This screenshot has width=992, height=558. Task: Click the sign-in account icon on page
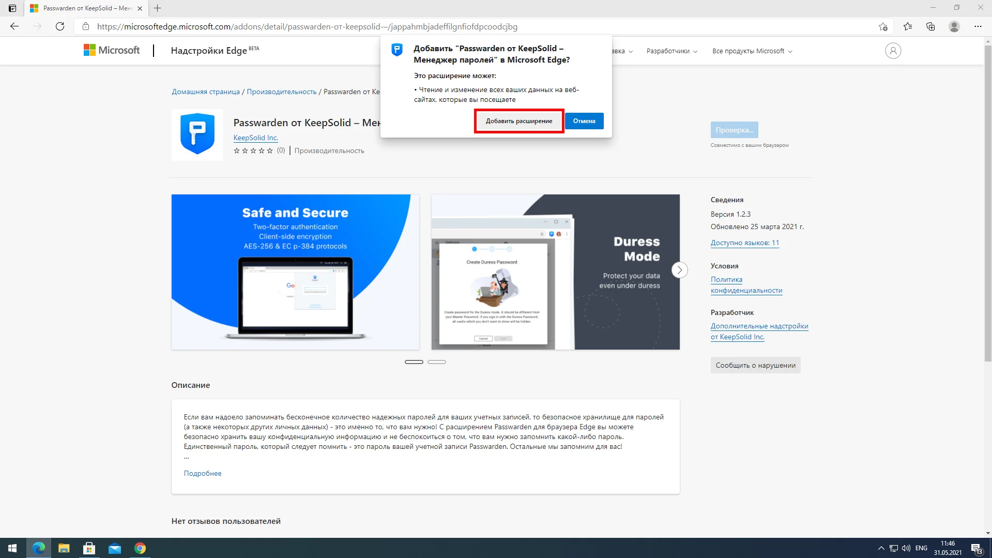click(893, 51)
